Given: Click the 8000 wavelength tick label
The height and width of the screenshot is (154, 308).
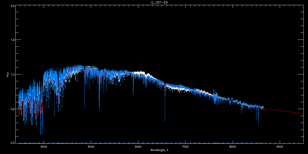Looking at the screenshot, I should click(233, 147).
